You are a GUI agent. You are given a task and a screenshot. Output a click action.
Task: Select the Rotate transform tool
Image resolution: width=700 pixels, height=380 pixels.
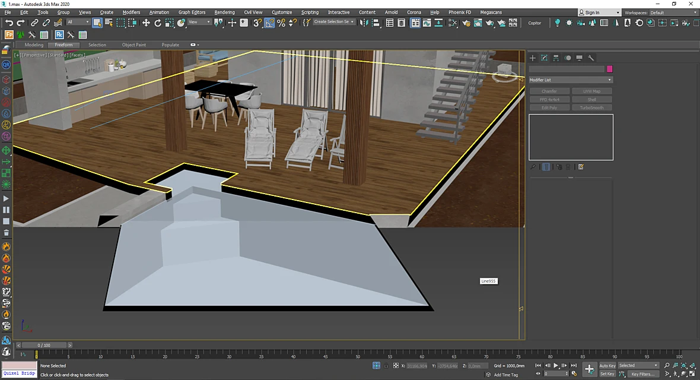pos(158,23)
